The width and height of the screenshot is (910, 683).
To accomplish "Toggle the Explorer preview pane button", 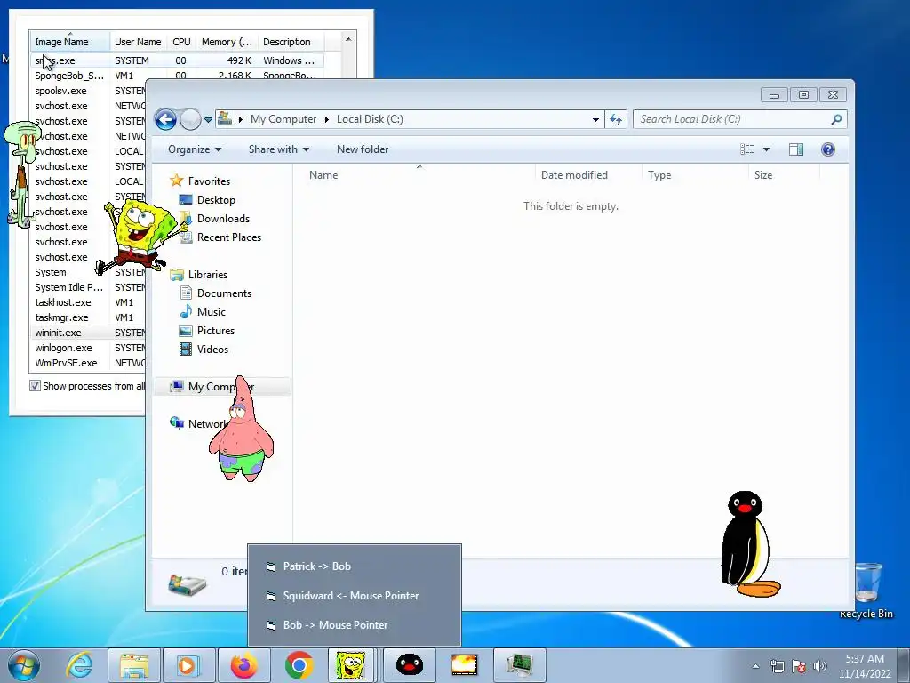I will [796, 149].
